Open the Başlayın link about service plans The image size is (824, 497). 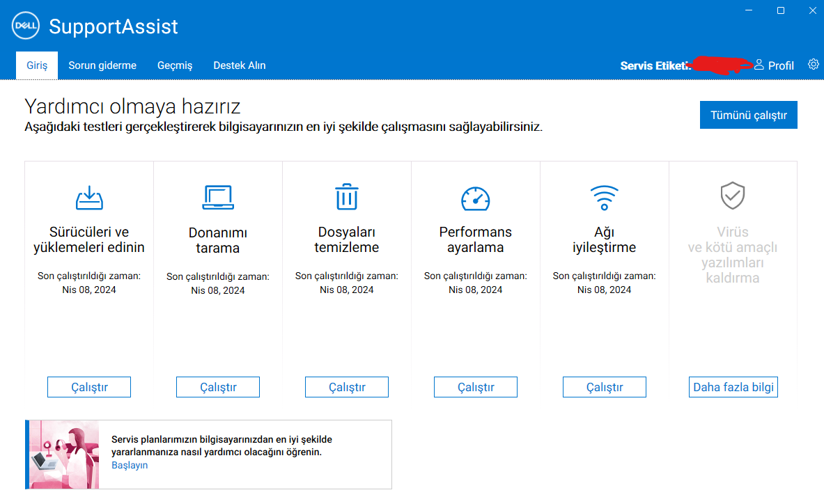130,464
